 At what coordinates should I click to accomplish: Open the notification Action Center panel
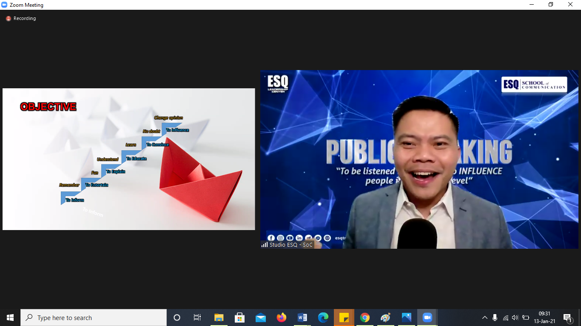[567, 318]
